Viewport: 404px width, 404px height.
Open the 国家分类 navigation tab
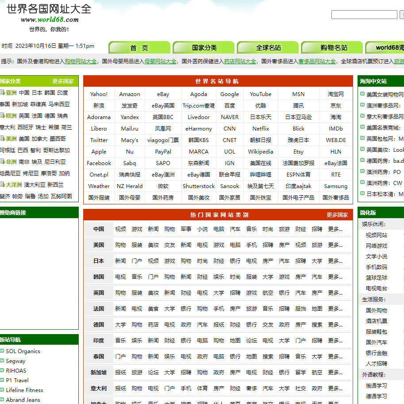204,48
